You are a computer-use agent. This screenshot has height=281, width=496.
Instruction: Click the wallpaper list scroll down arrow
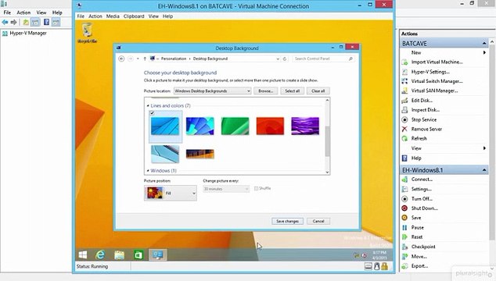[x=327, y=172]
